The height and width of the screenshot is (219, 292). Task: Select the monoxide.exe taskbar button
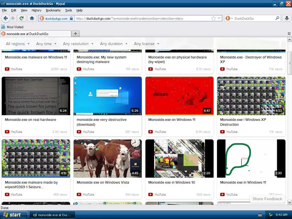(52, 215)
